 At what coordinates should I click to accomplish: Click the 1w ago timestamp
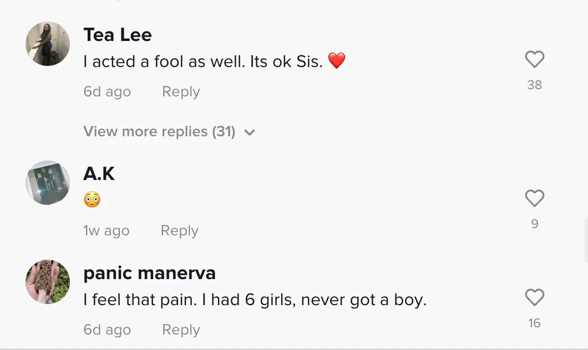pyautogui.click(x=107, y=230)
